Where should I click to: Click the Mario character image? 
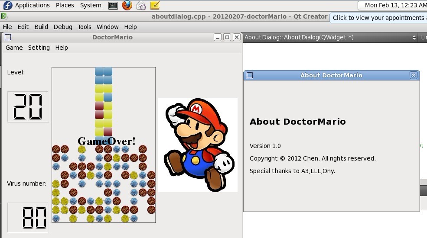pos(198,145)
